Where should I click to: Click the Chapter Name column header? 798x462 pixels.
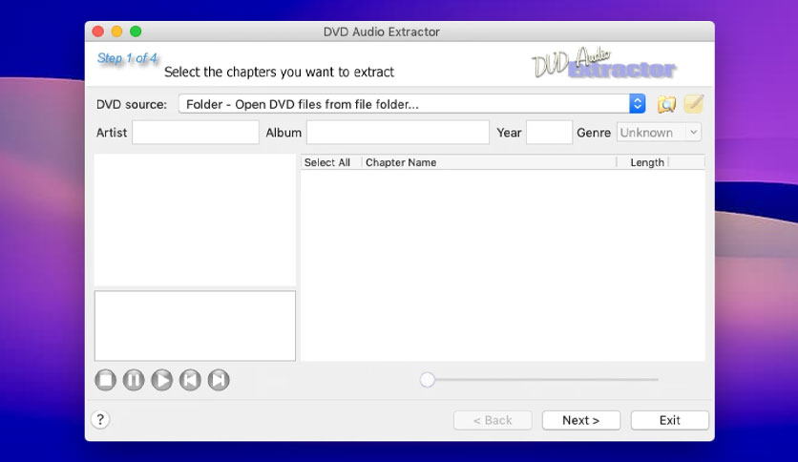489,162
